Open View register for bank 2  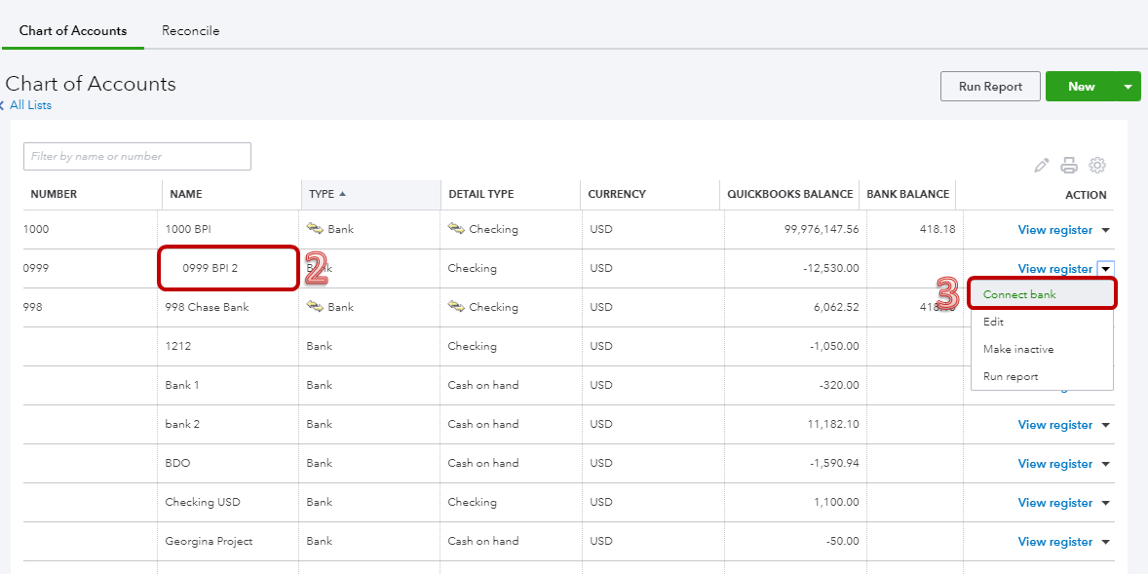click(x=1055, y=425)
